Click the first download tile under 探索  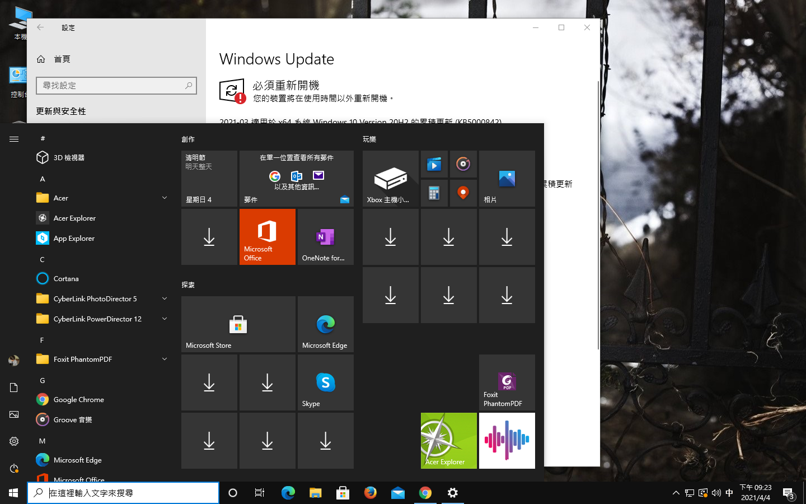[209, 382]
